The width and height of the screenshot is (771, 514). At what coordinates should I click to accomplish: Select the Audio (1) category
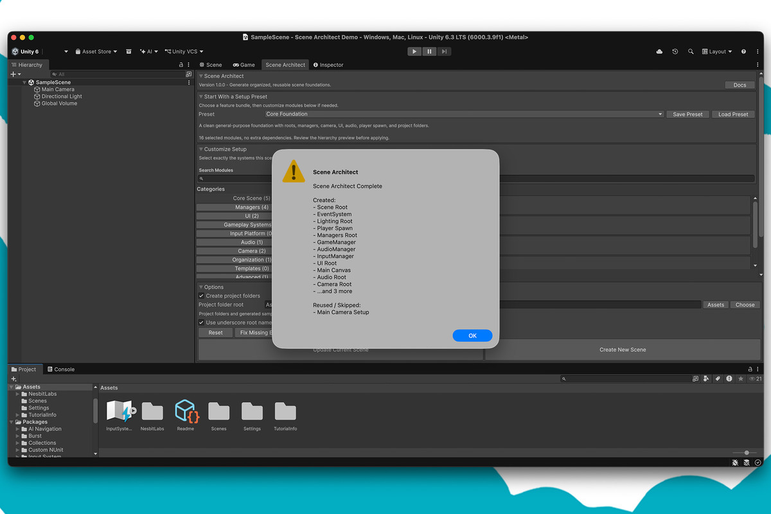[x=234, y=242]
